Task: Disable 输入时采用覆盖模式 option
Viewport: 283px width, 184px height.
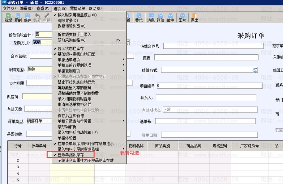Action: 77,15
